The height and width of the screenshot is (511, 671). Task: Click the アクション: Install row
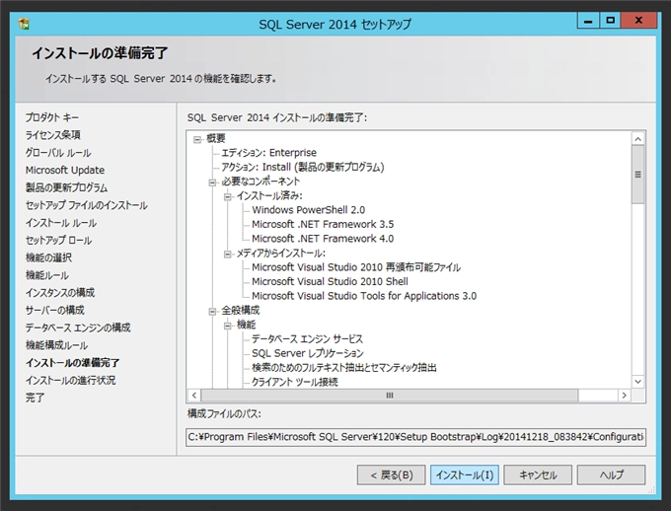coord(303,167)
